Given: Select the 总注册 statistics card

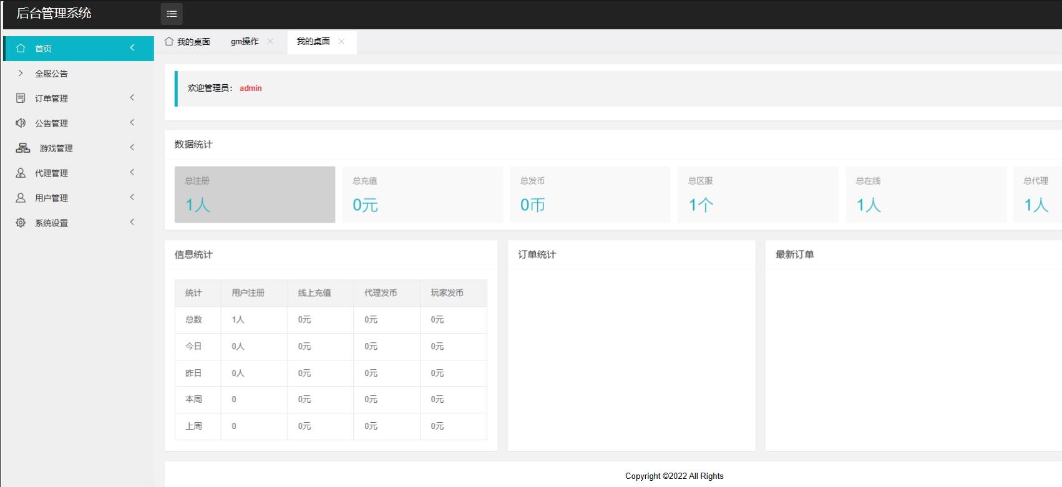Looking at the screenshot, I should [255, 194].
